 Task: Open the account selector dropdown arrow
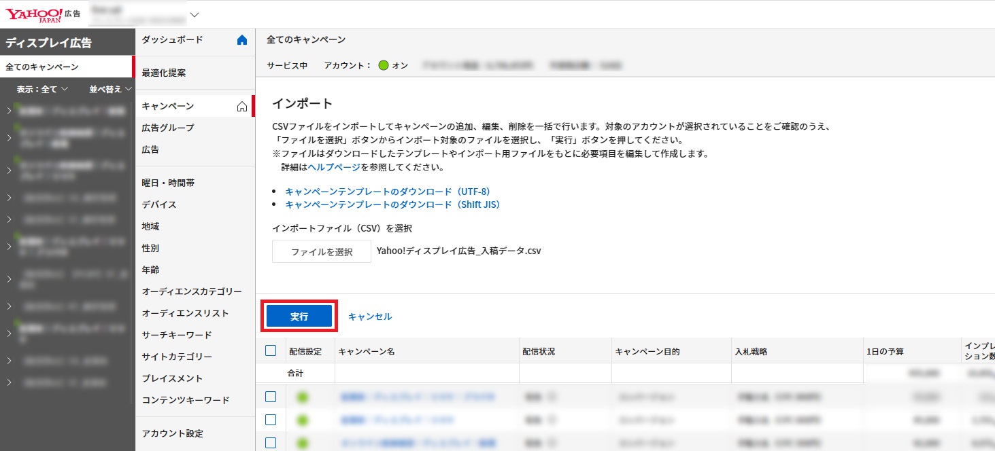(x=195, y=14)
